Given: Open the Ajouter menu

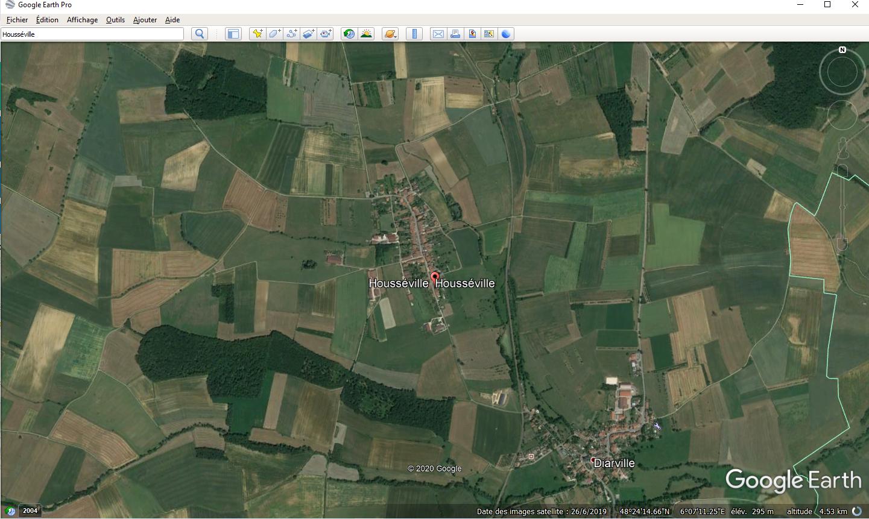Looking at the screenshot, I should [145, 20].
